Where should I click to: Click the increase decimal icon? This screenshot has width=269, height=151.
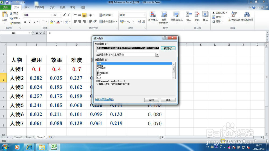pyautogui.click(x=139, y=22)
